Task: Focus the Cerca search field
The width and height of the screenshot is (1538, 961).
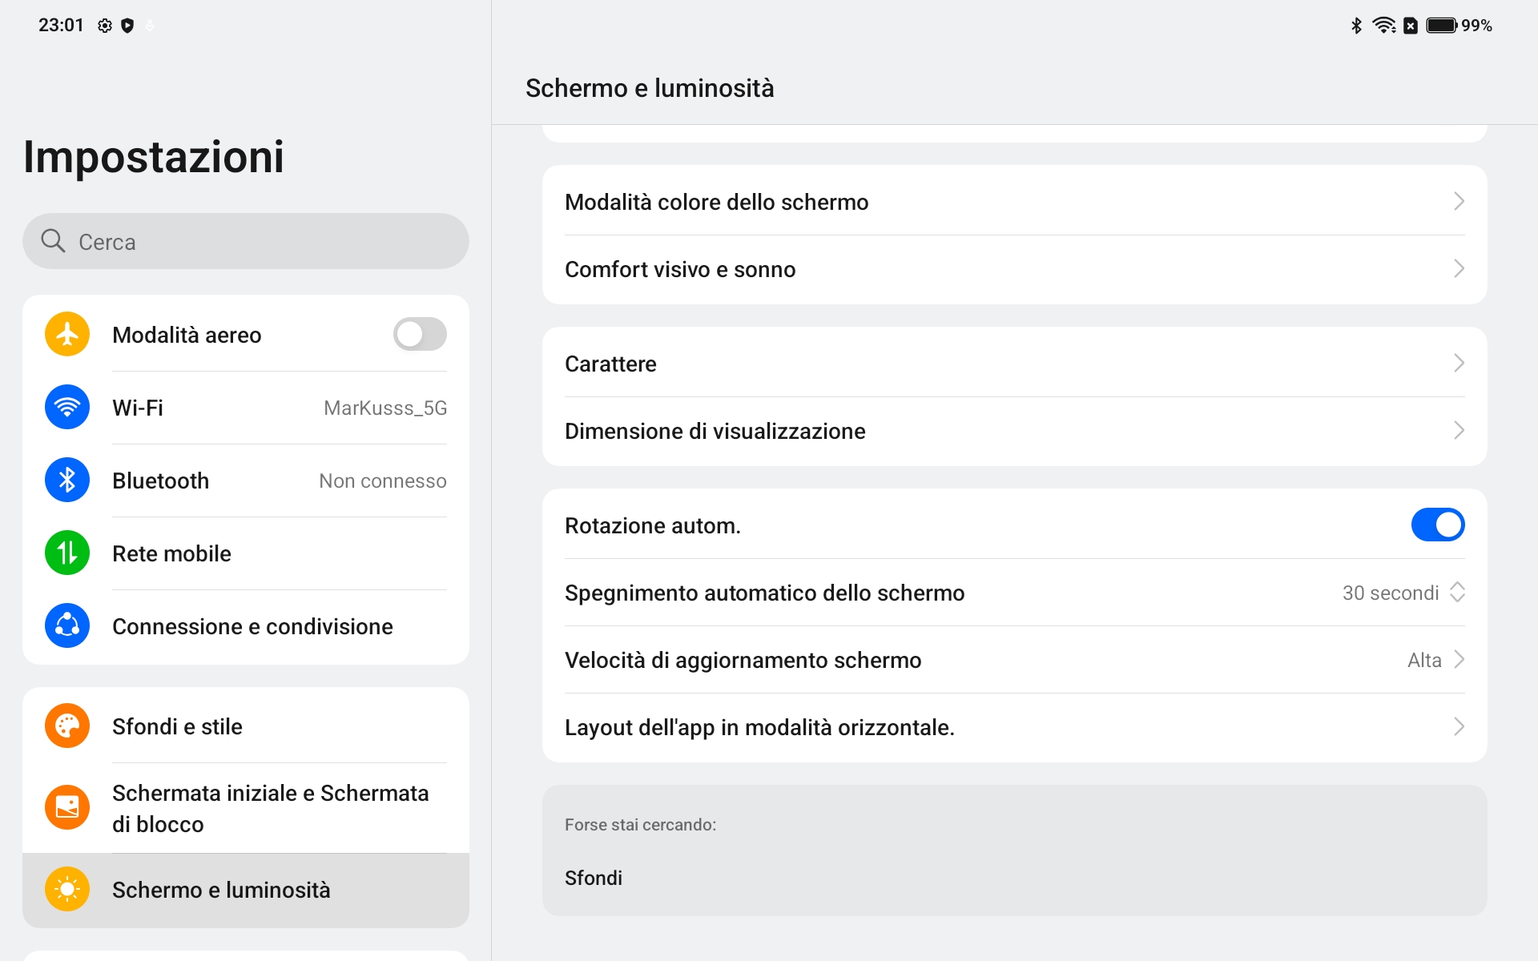Action: [246, 241]
